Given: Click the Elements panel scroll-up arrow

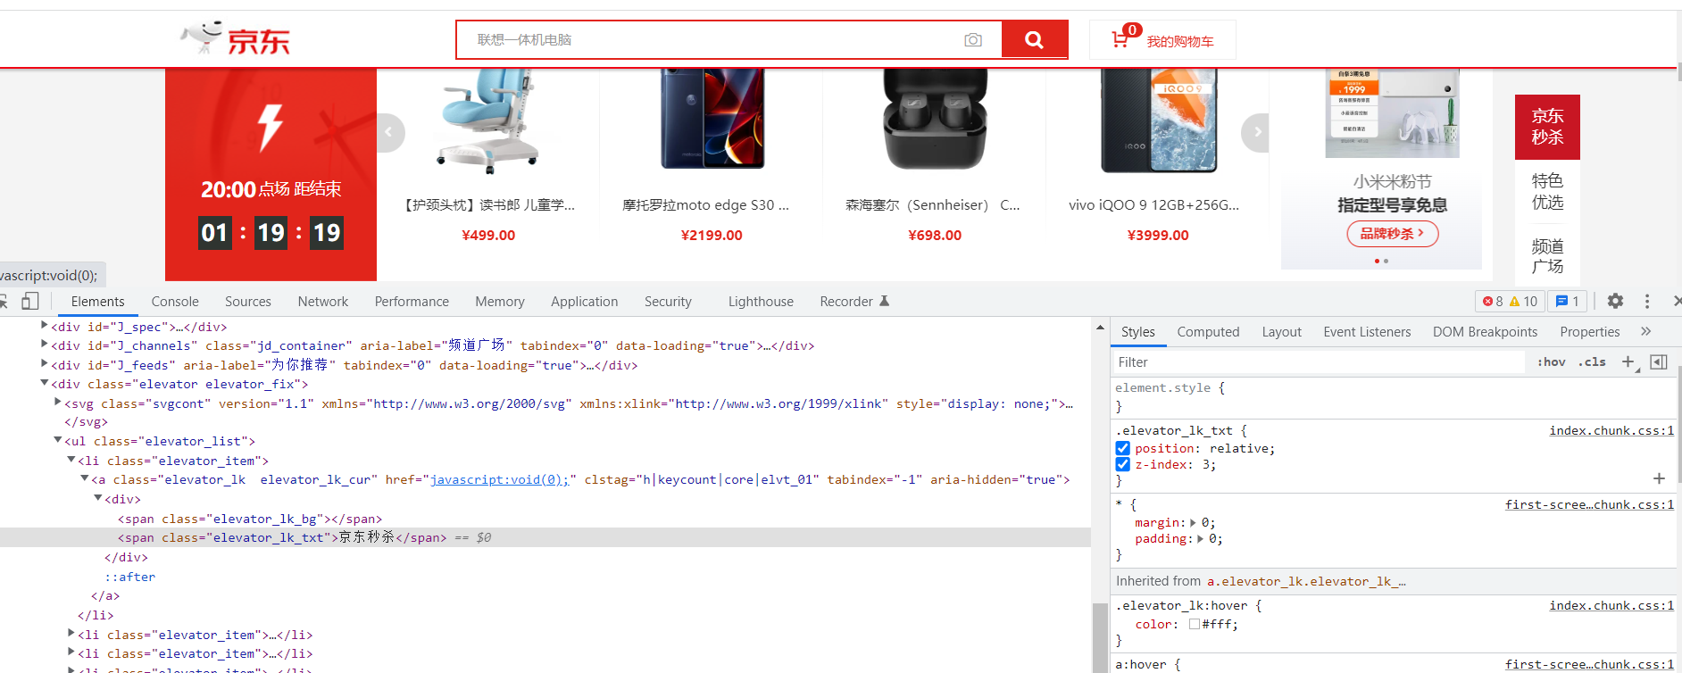Looking at the screenshot, I should [1100, 328].
